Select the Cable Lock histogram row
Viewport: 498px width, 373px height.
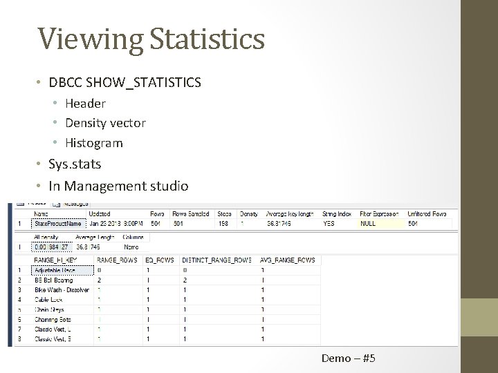(x=167, y=300)
